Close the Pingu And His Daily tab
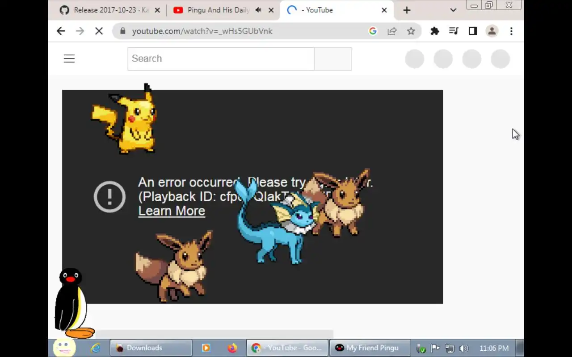572x357 pixels. 271,10
